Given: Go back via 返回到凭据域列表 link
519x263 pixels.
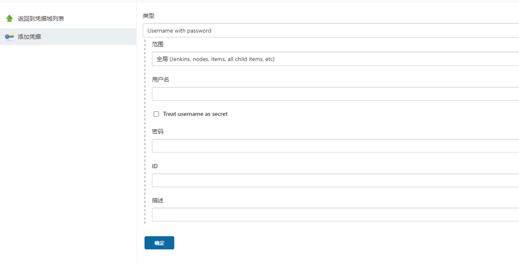Looking at the screenshot, I should pos(41,18).
